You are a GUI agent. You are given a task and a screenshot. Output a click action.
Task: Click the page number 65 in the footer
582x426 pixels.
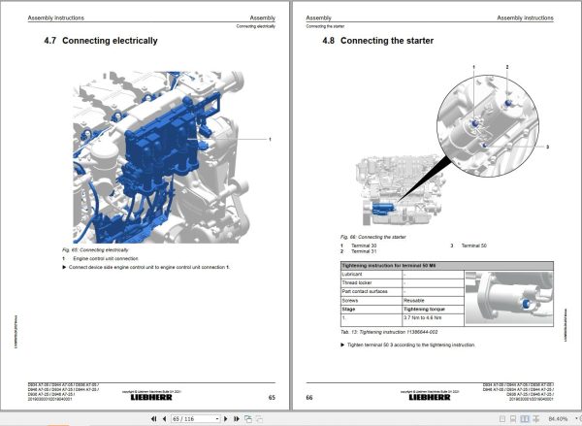tap(272, 398)
